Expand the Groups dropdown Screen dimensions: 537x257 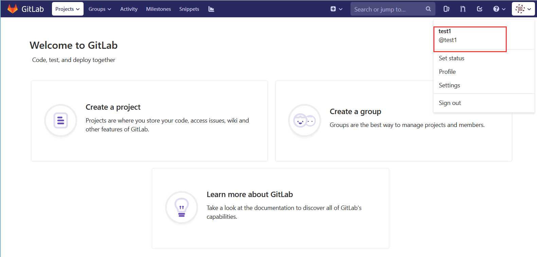[100, 9]
